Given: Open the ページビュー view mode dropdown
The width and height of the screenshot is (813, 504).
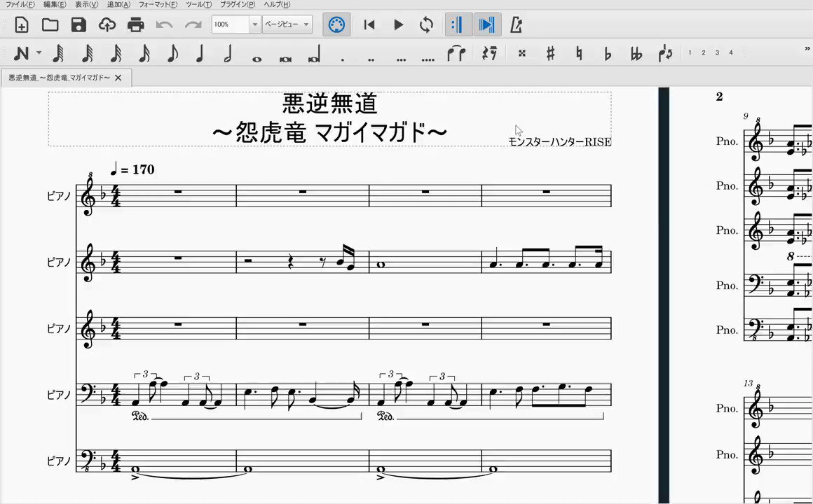Looking at the screenshot, I should coord(287,24).
